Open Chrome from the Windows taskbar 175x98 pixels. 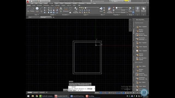pos(37,96)
